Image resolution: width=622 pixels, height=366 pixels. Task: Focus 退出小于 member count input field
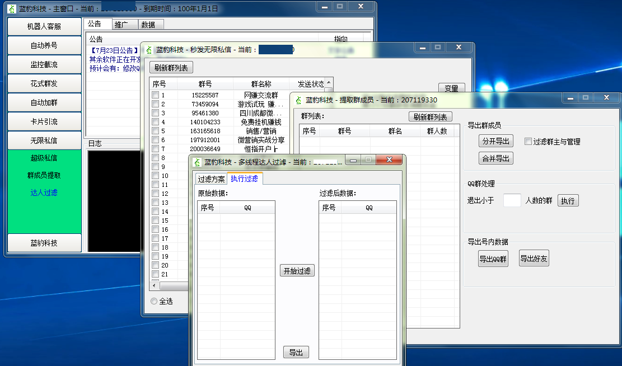pyautogui.click(x=512, y=200)
